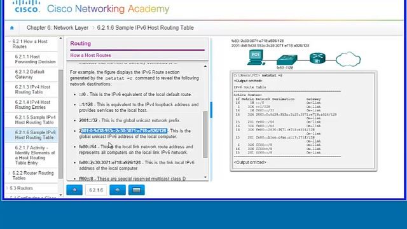Click the ff00::/8 bullet text
This screenshot has width=407, height=229.
[x=132, y=179]
